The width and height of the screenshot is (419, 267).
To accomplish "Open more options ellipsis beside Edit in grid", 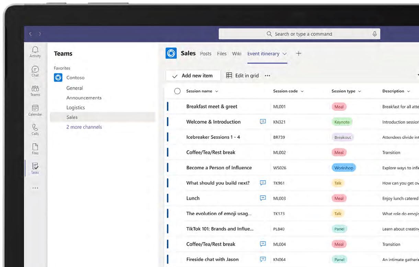I will point(268,76).
